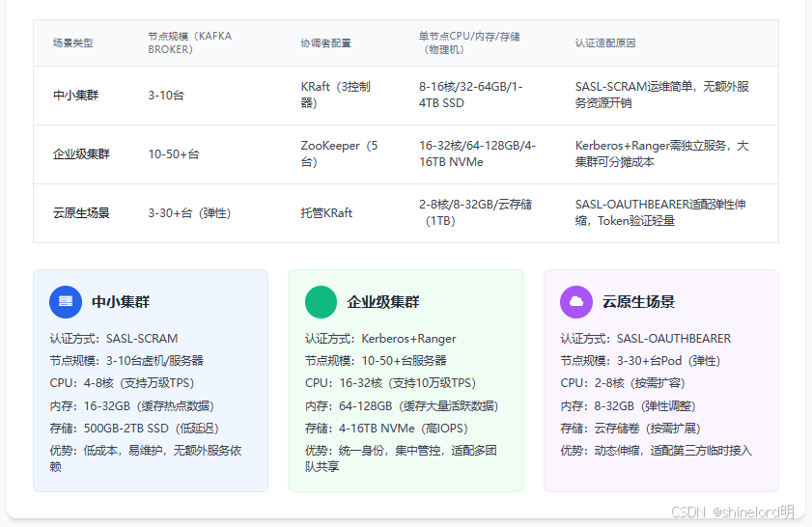Viewport: 812px width, 527px height.
Task: Select the 场景类型 column header
Action: [x=73, y=43]
